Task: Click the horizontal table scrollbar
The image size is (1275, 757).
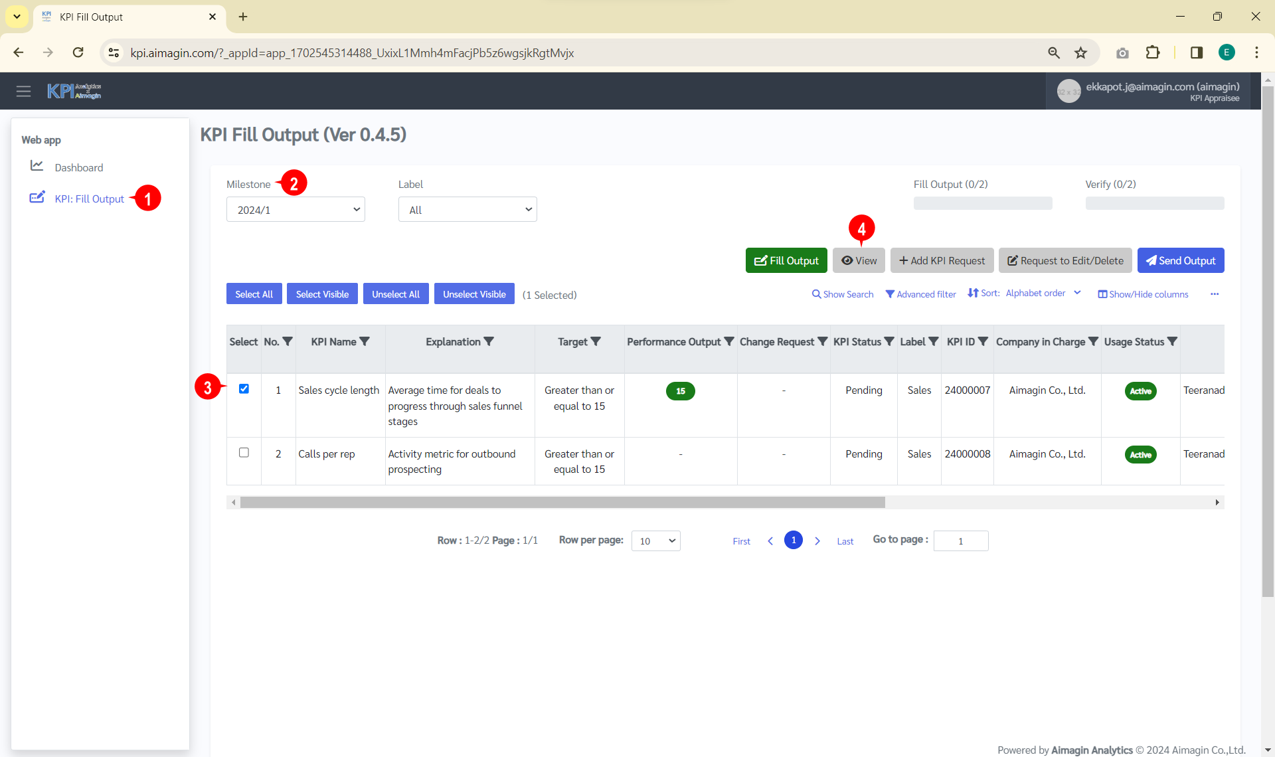Action: (x=562, y=503)
